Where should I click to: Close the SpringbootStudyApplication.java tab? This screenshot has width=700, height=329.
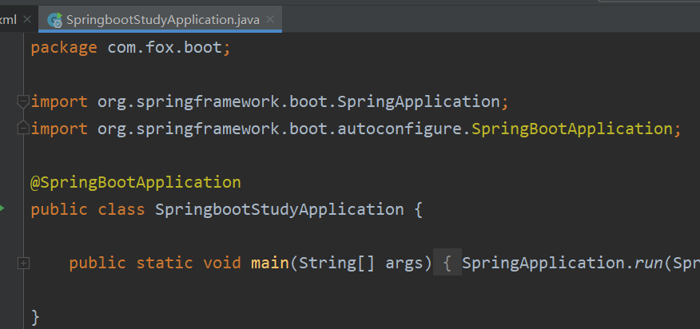tap(269, 20)
